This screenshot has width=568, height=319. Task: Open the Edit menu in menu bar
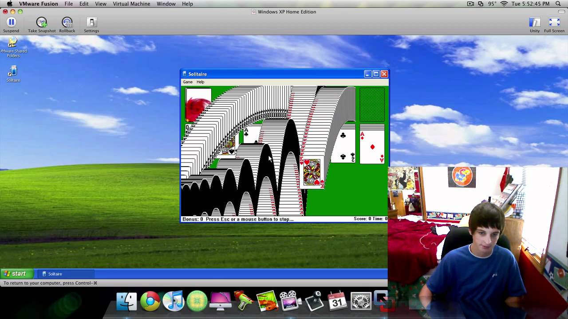[x=84, y=4]
